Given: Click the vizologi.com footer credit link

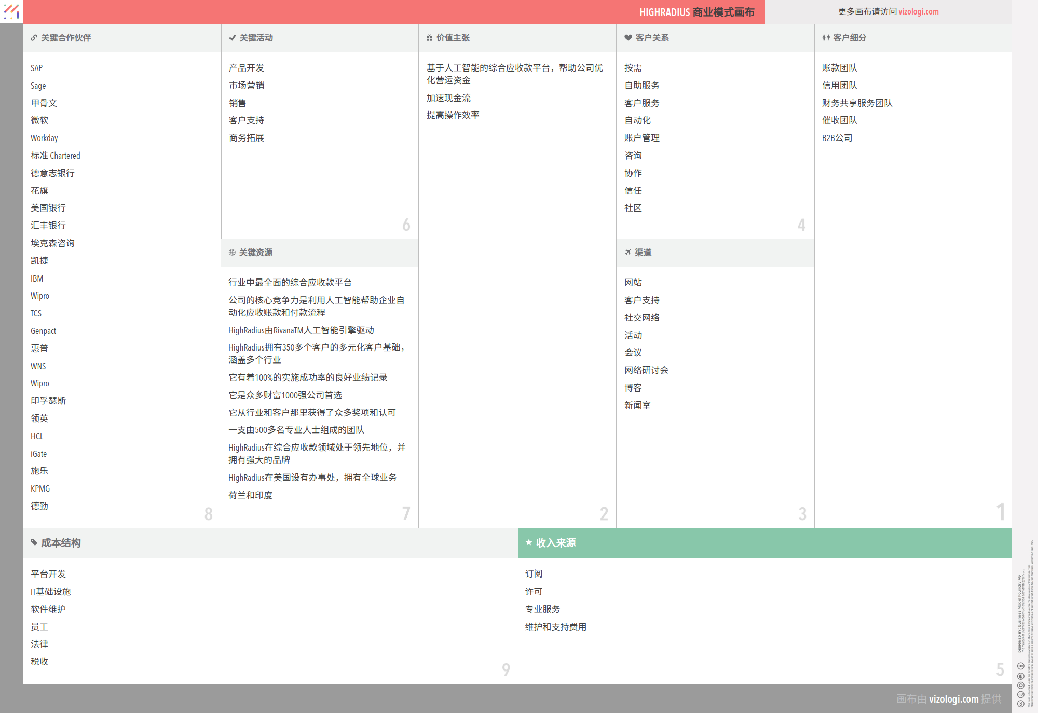Looking at the screenshot, I should point(953,699).
